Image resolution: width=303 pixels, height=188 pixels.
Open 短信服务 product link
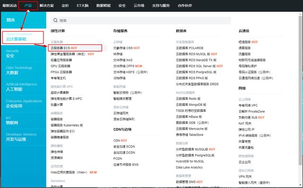[x=248, y=42]
